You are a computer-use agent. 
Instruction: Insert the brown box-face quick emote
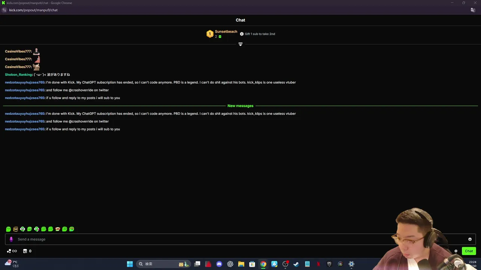click(15, 229)
